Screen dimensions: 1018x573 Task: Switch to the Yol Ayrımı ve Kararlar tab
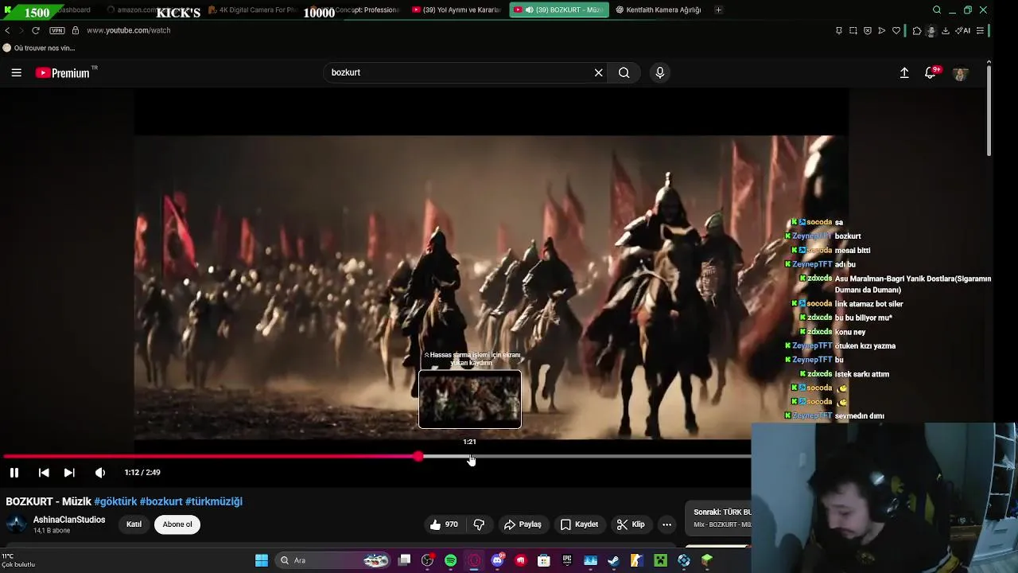(457, 10)
